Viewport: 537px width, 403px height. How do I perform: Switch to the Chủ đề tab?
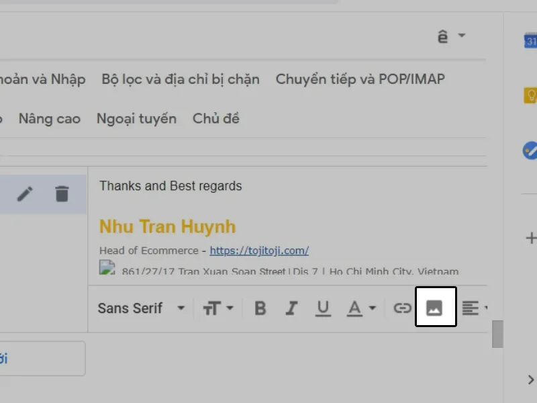pos(215,118)
